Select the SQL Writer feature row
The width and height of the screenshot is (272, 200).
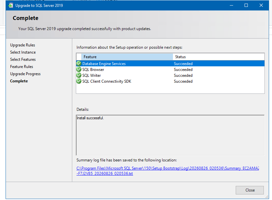[170, 75]
